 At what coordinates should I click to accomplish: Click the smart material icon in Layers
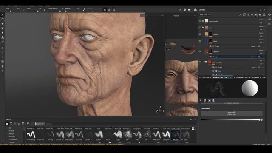(256, 15)
